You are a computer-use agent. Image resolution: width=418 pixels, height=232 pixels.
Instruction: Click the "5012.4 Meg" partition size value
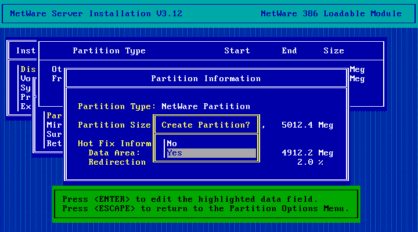(x=307, y=125)
